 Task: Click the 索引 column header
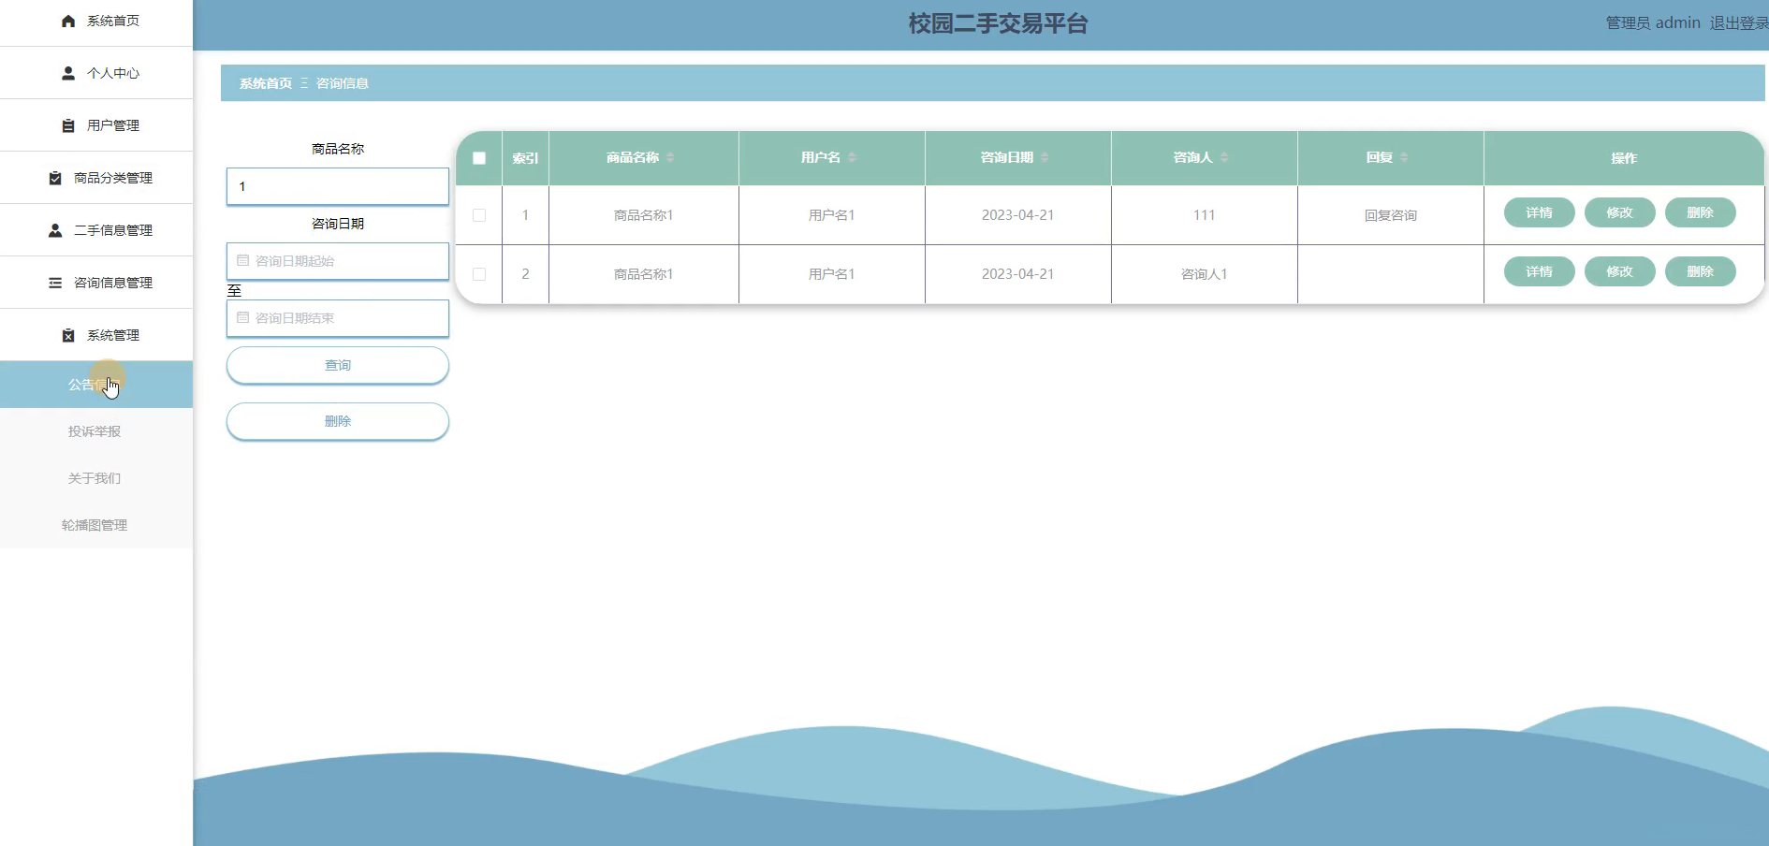pyautogui.click(x=525, y=158)
